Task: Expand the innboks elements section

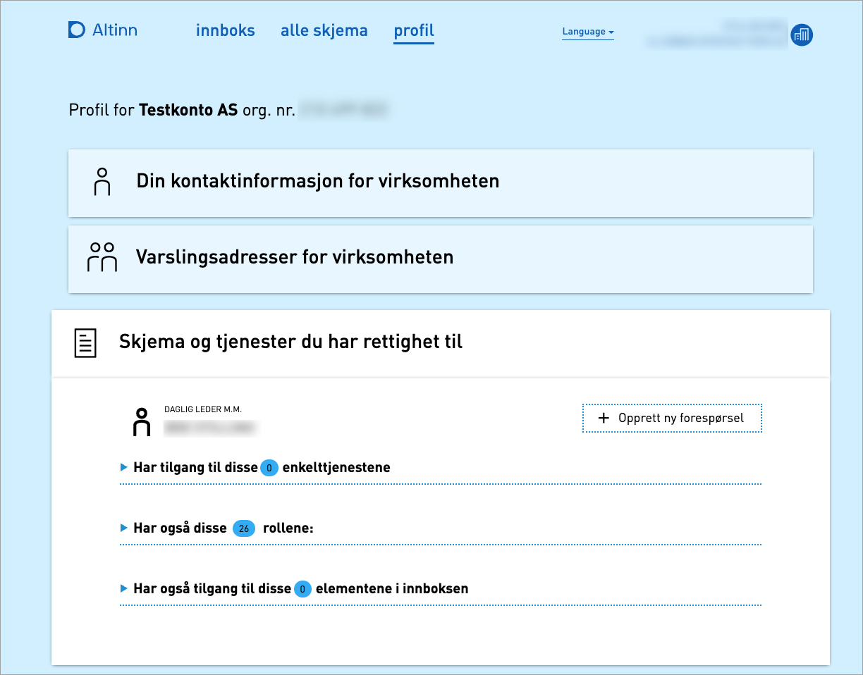Action: click(126, 588)
